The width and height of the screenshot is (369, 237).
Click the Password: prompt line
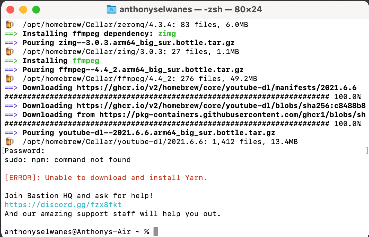pos(25,150)
